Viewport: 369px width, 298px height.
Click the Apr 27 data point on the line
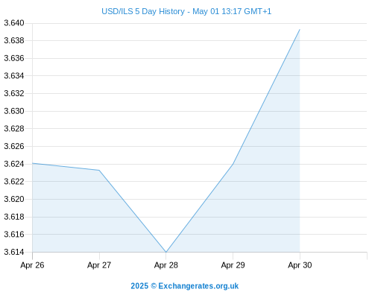pyautogui.click(x=99, y=170)
